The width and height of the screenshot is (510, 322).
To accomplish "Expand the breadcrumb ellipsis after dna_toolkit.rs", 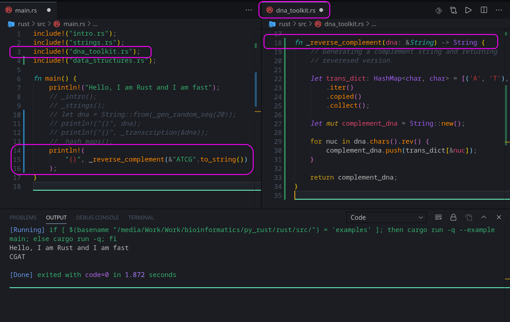I will pos(374,24).
